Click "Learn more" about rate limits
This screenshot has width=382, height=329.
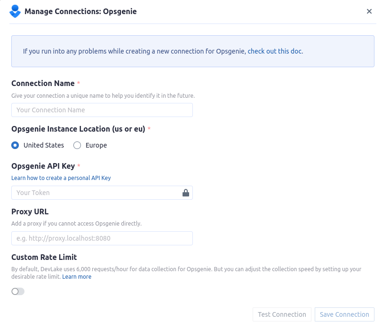pyautogui.click(x=77, y=276)
